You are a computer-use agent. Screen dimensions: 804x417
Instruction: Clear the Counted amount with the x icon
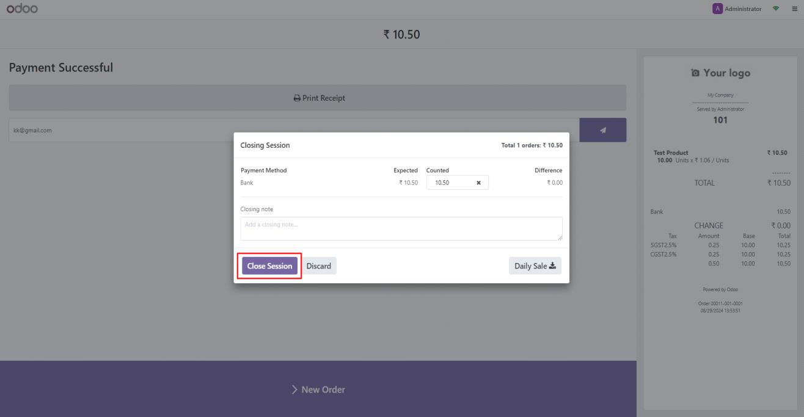click(479, 183)
